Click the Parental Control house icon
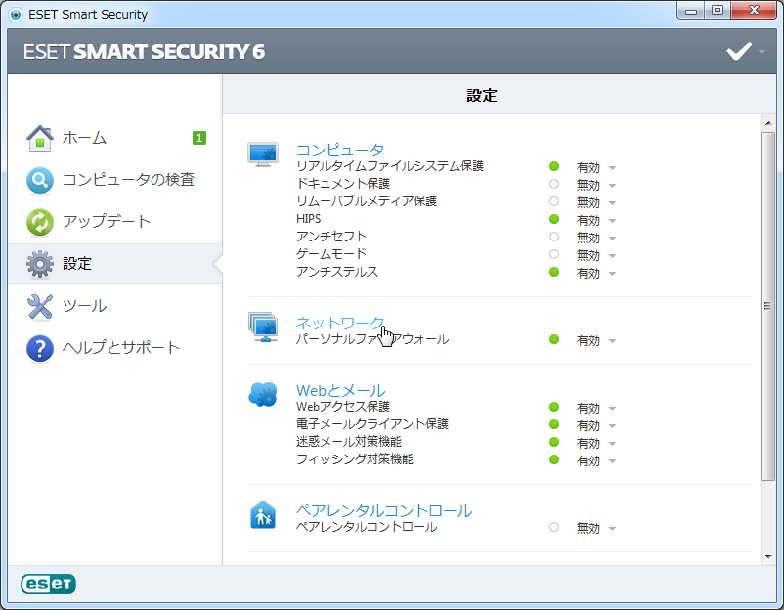The height and width of the screenshot is (610, 784). pos(263,514)
